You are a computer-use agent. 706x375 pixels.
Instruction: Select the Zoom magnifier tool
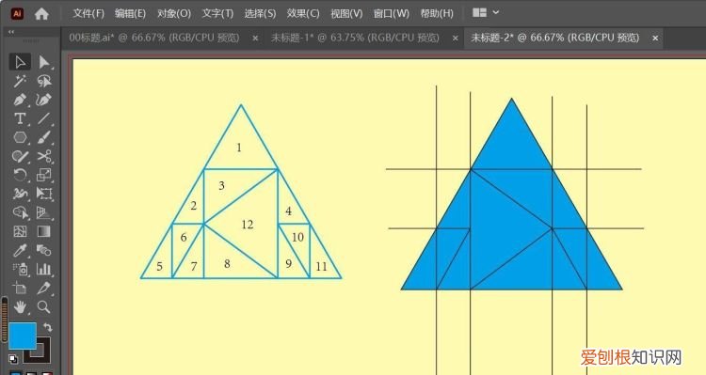(44, 307)
